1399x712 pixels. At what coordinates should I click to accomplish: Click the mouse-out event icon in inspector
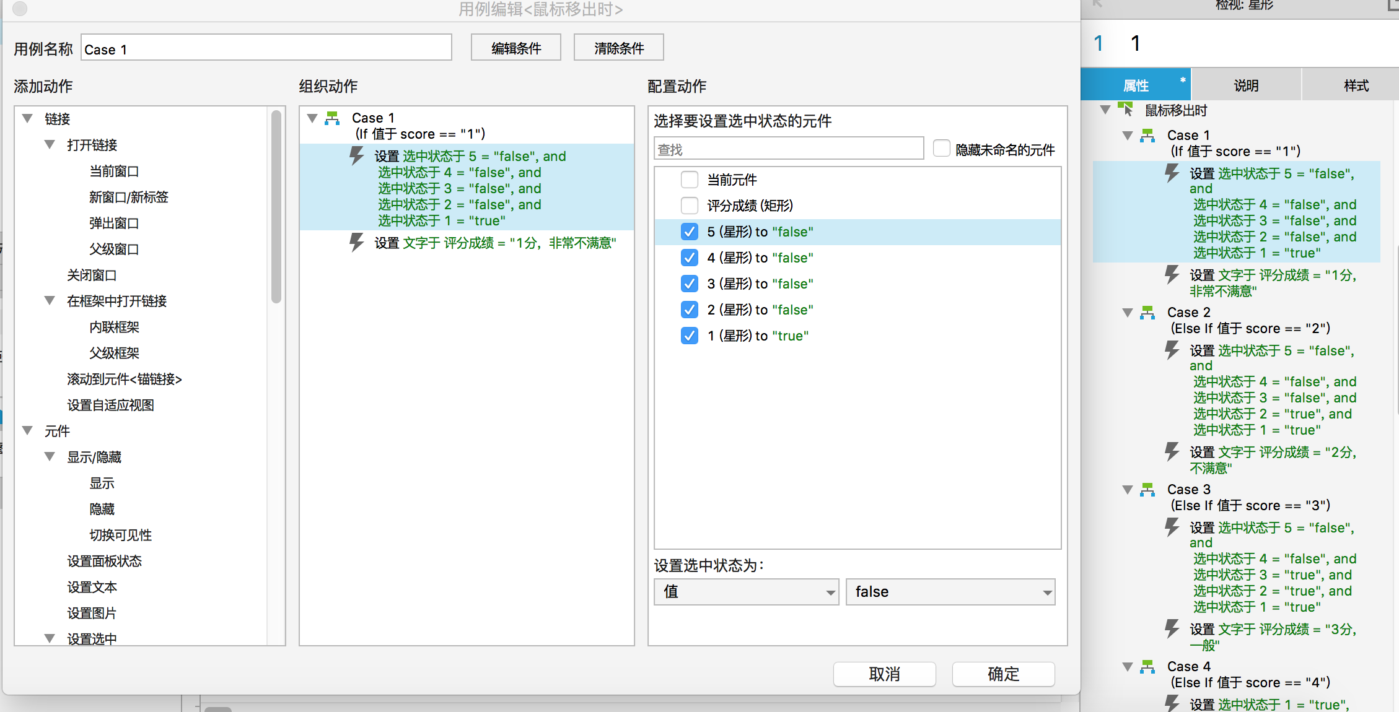coord(1125,110)
